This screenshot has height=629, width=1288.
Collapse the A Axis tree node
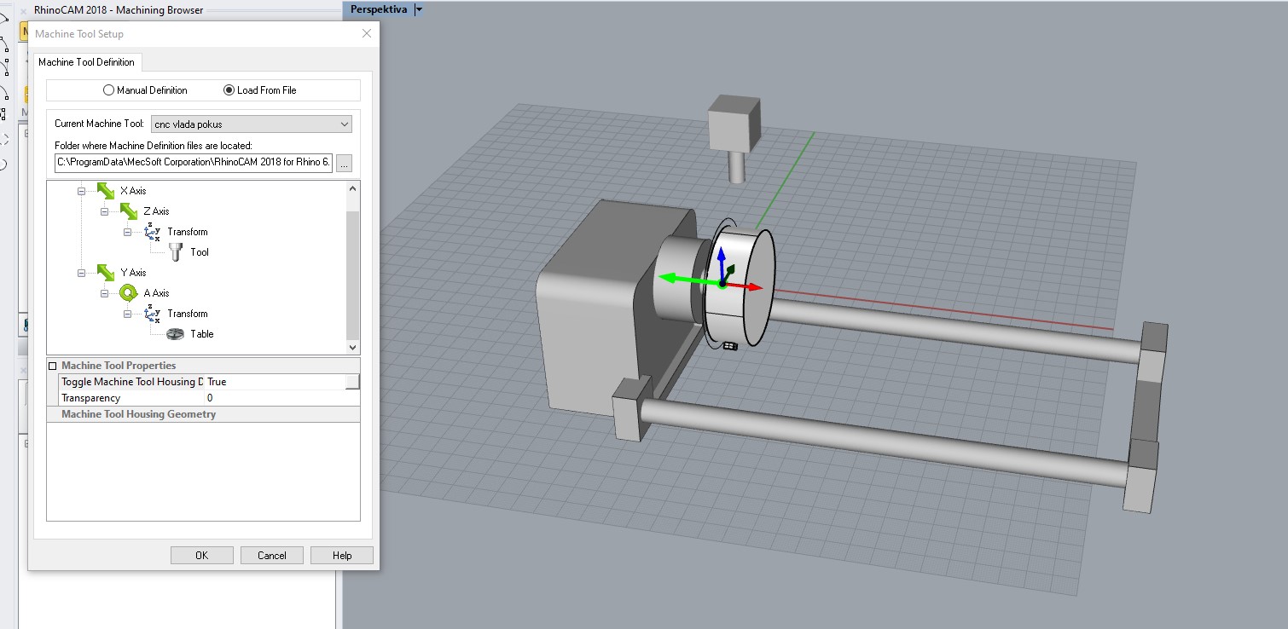click(106, 293)
